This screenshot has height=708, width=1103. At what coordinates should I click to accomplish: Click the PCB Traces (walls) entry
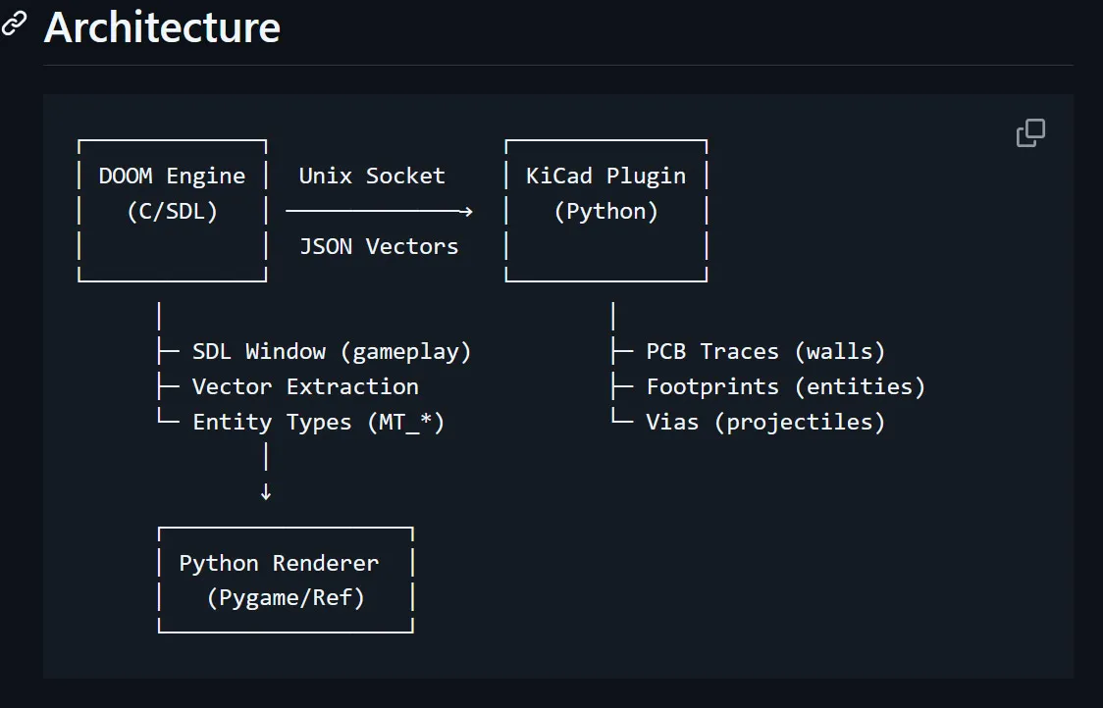pos(765,351)
